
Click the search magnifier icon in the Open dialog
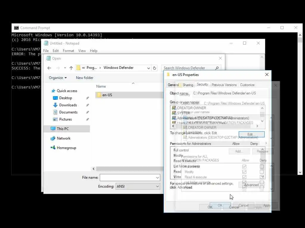click(x=217, y=68)
